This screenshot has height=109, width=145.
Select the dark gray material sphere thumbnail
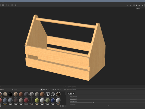26,94
